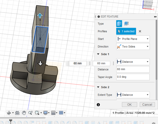The image size is (158, 124).
Task: Click the grip handle on dialog's left edge
Action: [x=96, y=17]
